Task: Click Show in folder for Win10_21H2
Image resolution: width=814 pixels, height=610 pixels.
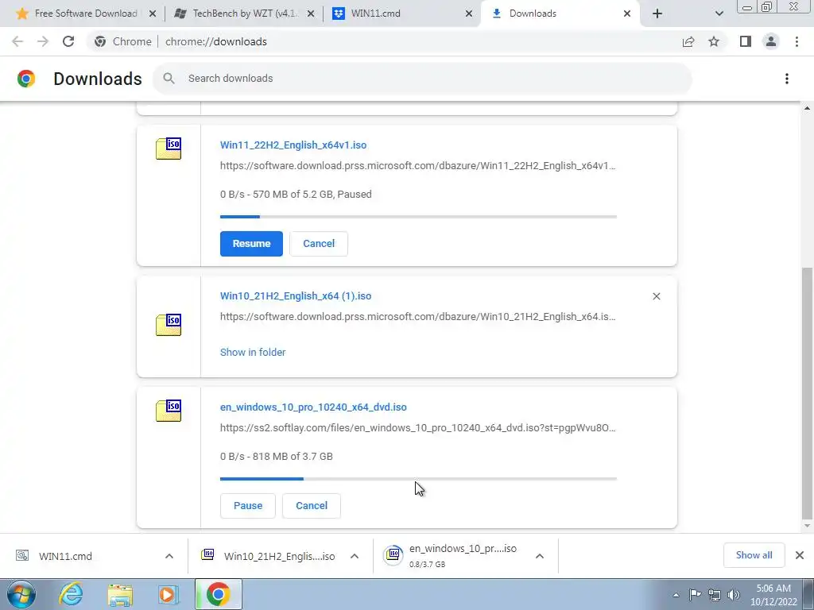Action: (x=253, y=352)
